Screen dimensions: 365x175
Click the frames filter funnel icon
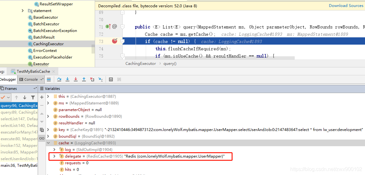click(33, 97)
